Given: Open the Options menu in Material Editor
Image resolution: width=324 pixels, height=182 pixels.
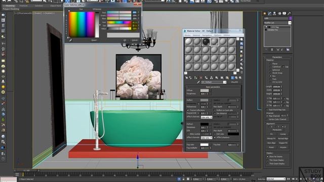Looking at the screenshot, I should (218, 35).
